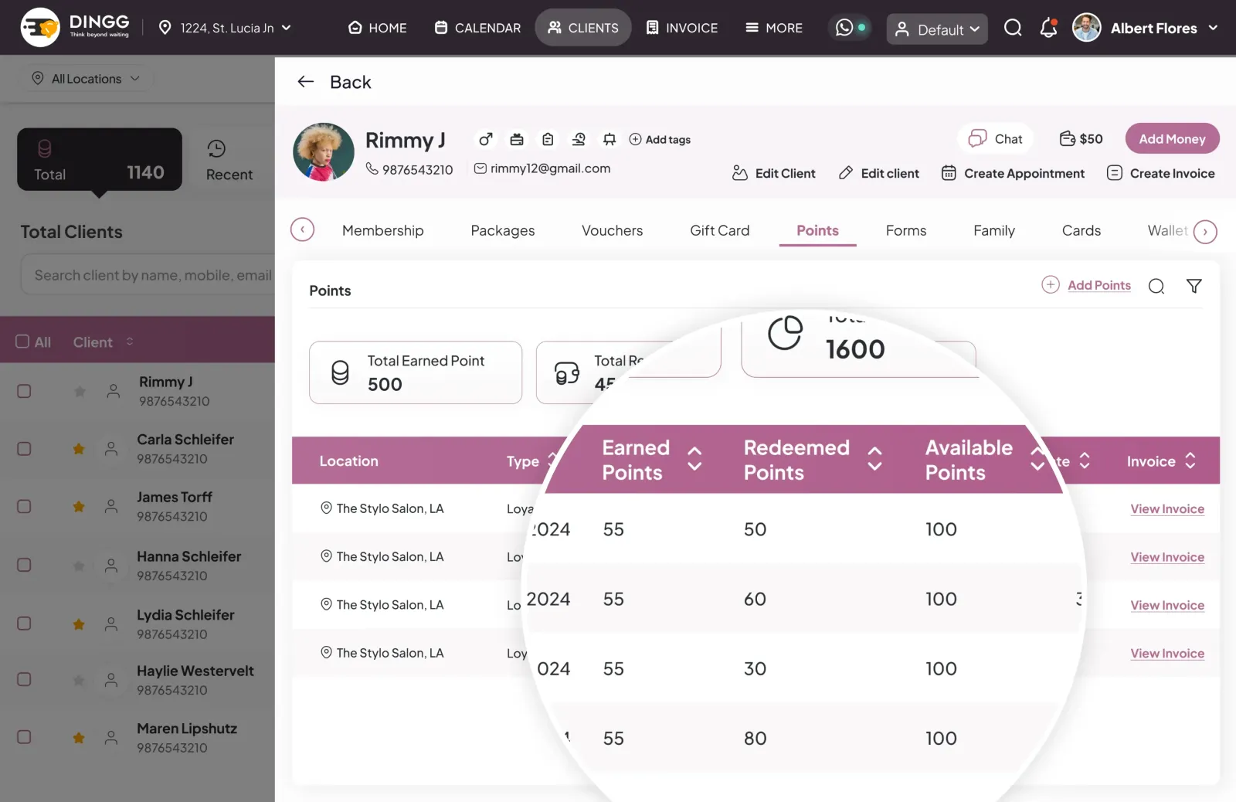Open the Default profile dropdown
This screenshot has height=802, width=1236.
click(937, 29)
